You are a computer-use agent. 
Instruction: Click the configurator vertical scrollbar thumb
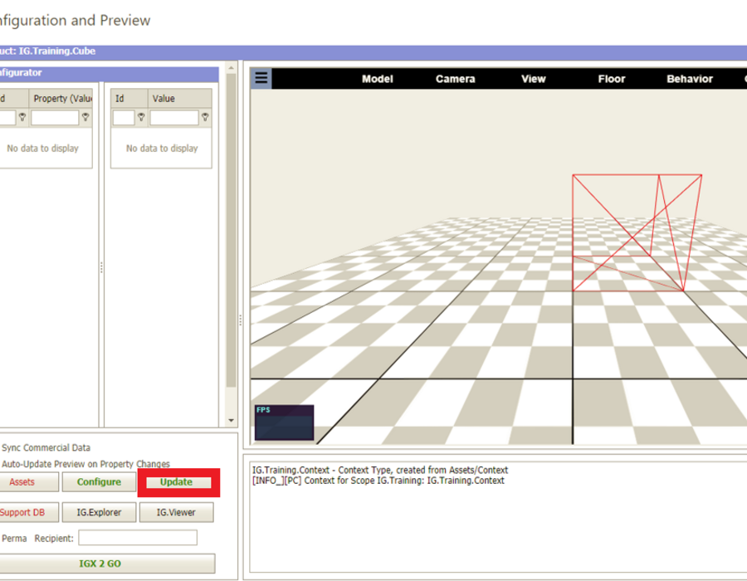(x=231, y=231)
